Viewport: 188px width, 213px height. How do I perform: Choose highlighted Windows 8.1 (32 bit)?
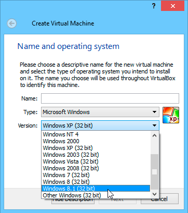(x=96, y=189)
